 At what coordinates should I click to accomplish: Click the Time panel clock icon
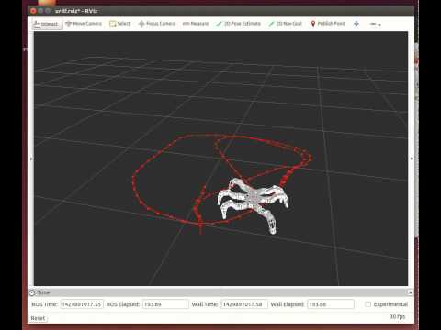pos(32,292)
